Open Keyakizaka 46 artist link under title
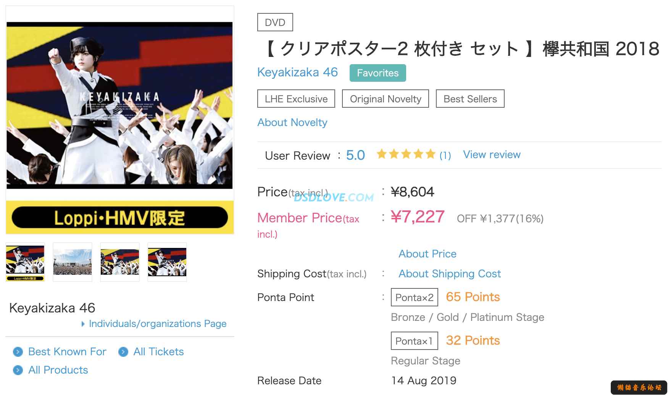668x395 pixels. (297, 72)
